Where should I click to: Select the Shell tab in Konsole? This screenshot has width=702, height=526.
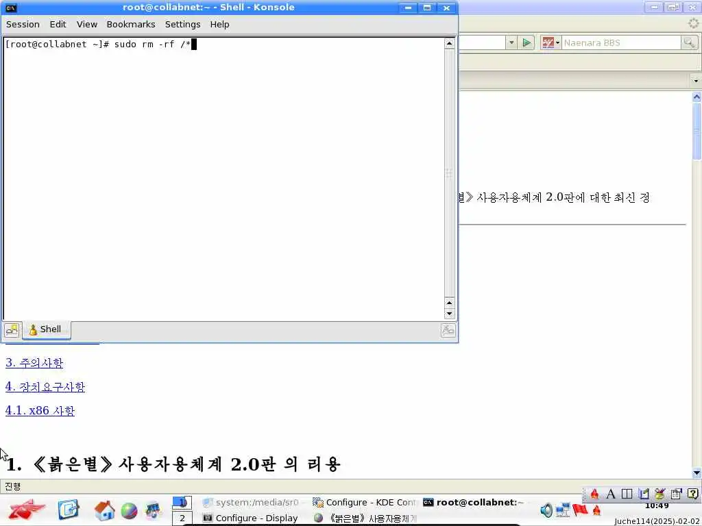coord(46,330)
